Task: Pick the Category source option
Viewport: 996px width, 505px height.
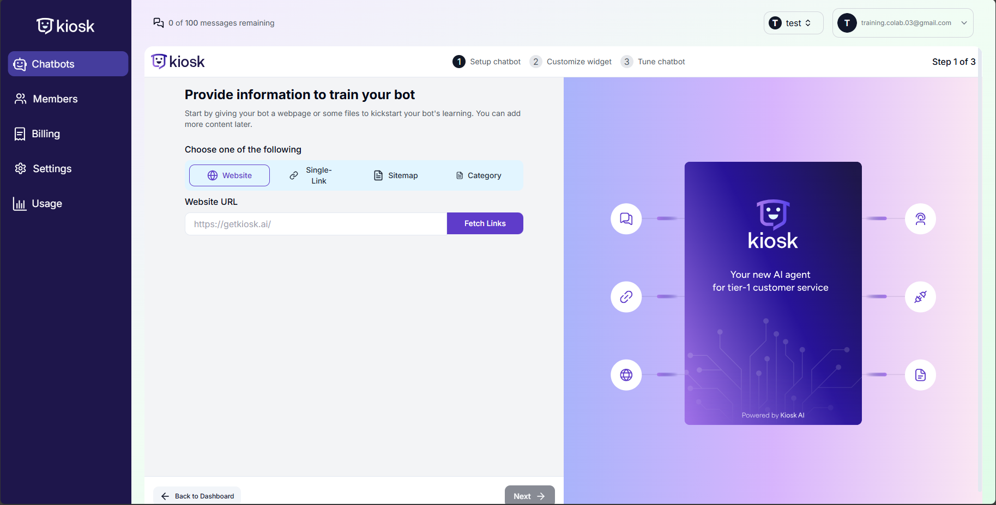Action: tap(478, 175)
